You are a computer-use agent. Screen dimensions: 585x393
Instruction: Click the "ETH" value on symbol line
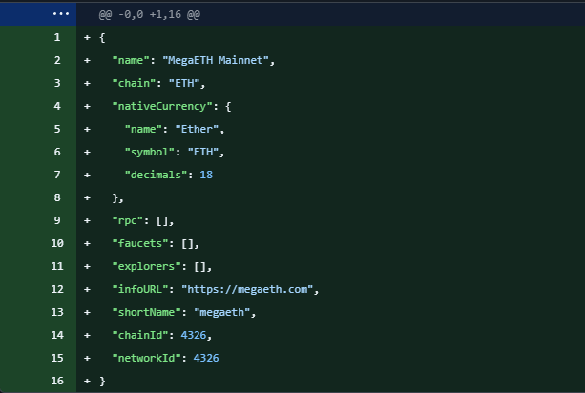pyautogui.click(x=203, y=152)
